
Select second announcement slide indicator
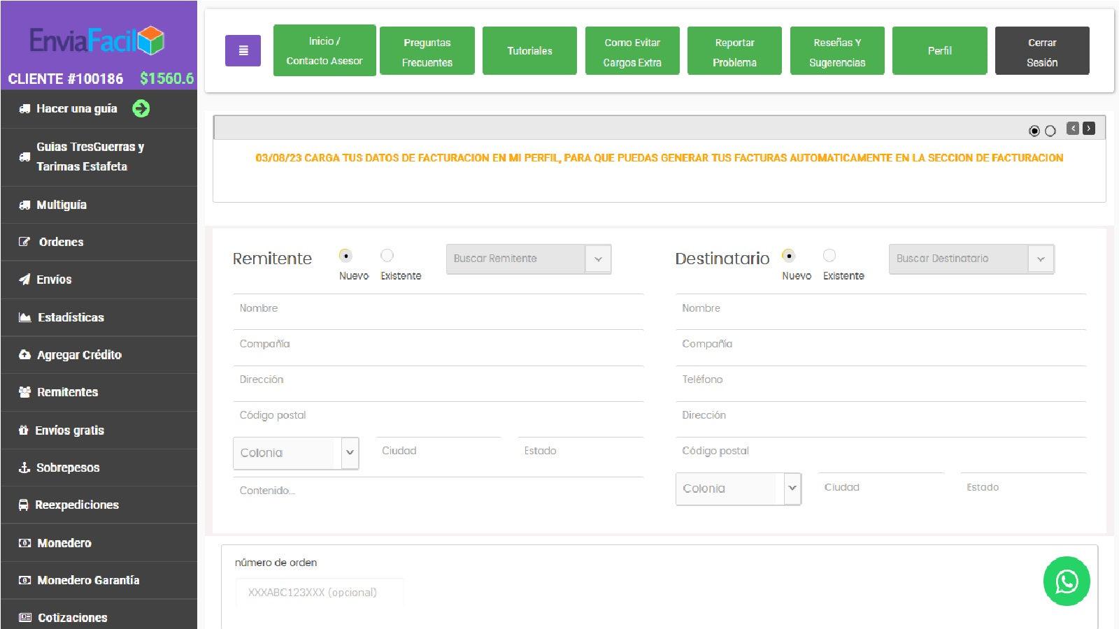point(1050,131)
